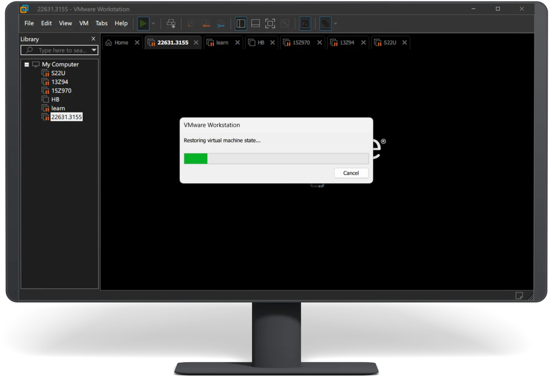Open the Edit menu
The image size is (552, 377).
(46, 23)
